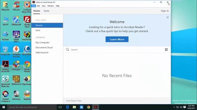Screen dimensions: 197x110
Task: Open the volume control in system tray
Action: tap(181, 107)
